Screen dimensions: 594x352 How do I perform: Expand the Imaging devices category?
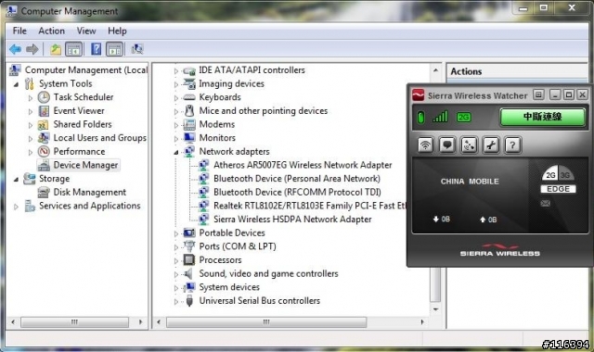pos(175,84)
